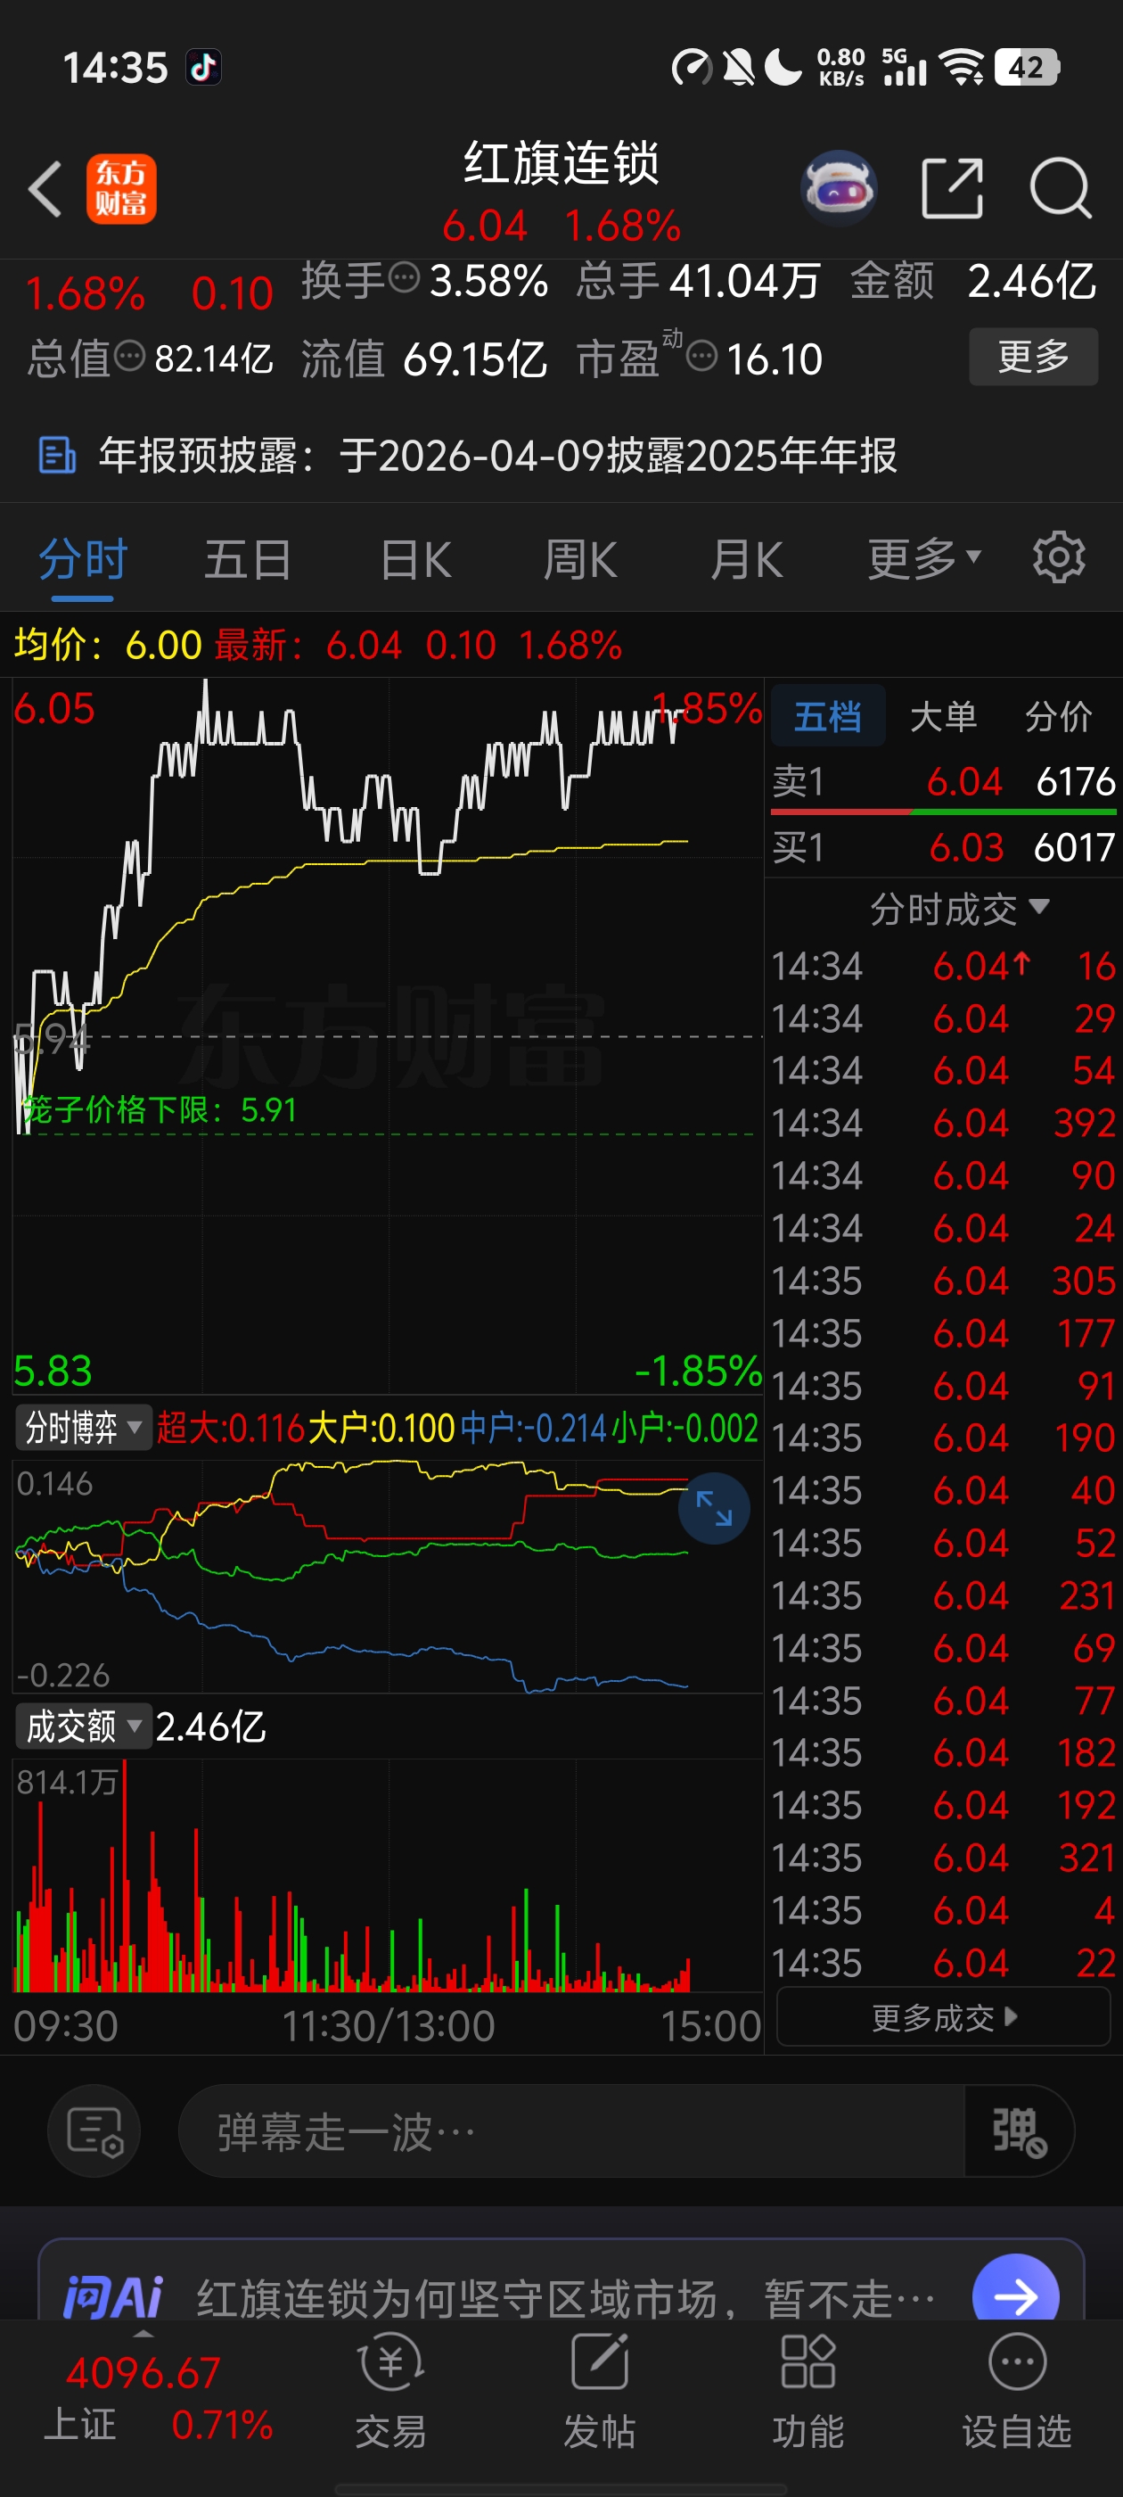The image size is (1123, 2497).
Task: Tap the 问Ai logo
Action: (x=113, y=2296)
